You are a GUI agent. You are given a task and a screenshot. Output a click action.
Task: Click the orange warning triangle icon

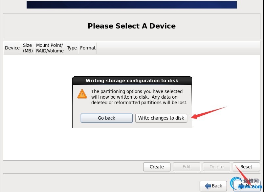[x=82, y=94]
